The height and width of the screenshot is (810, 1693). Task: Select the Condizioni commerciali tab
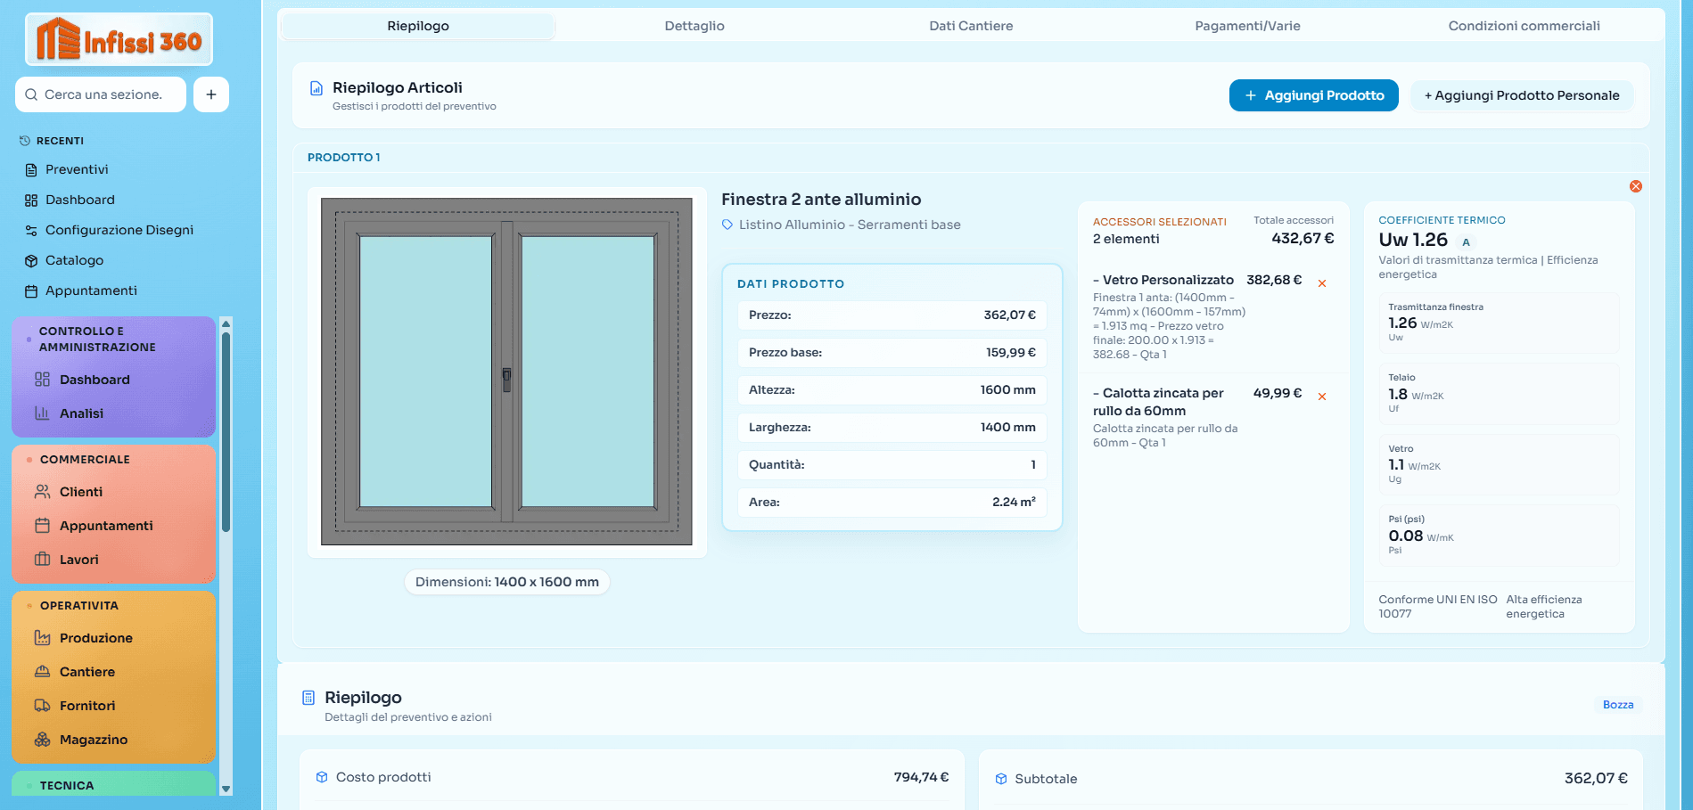(x=1523, y=26)
